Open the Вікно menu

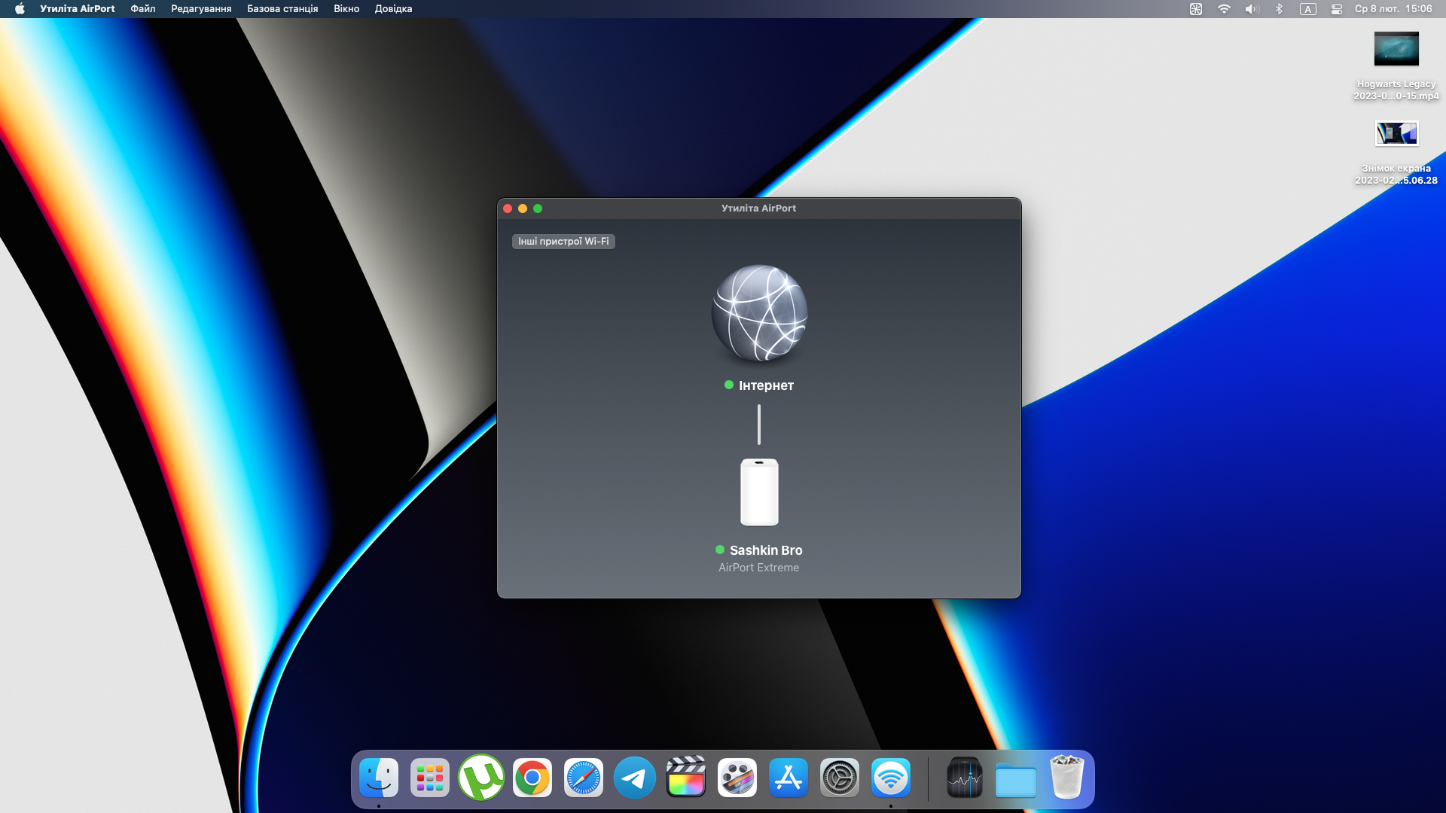(346, 9)
